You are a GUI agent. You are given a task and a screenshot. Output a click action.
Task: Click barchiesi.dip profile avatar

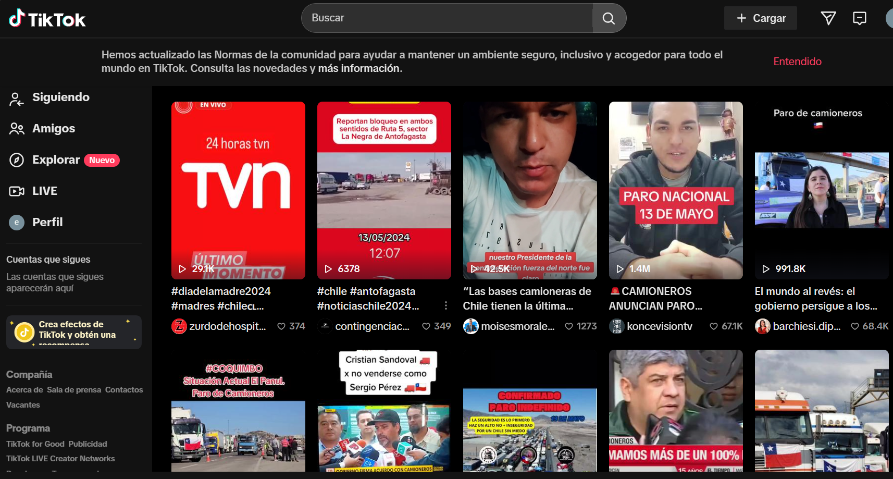click(762, 326)
